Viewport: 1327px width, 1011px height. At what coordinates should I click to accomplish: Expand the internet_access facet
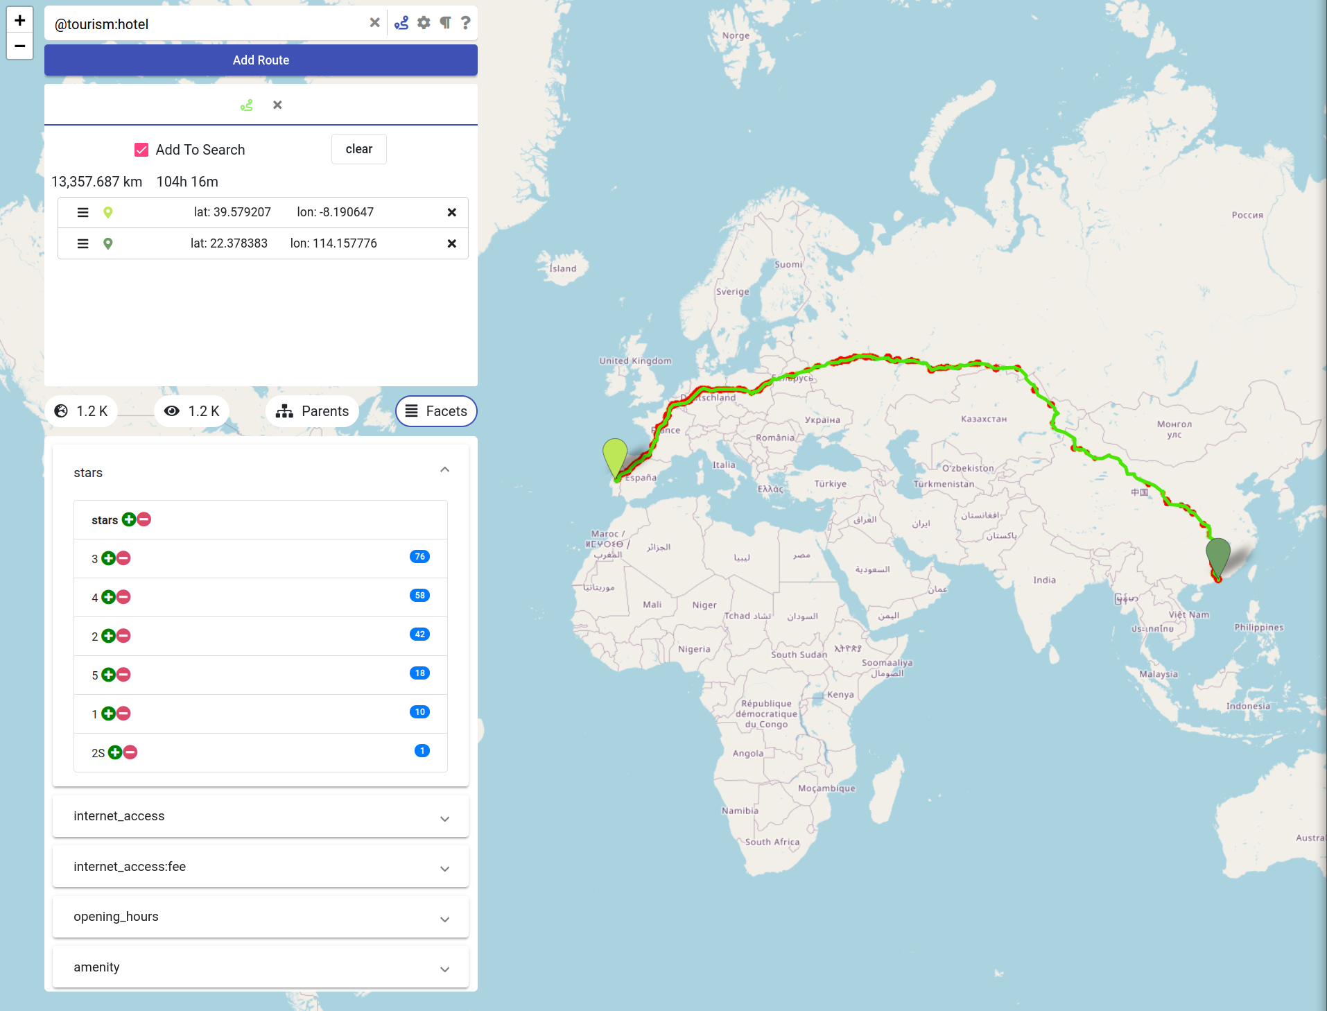pyautogui.click(x=444, y=818)
